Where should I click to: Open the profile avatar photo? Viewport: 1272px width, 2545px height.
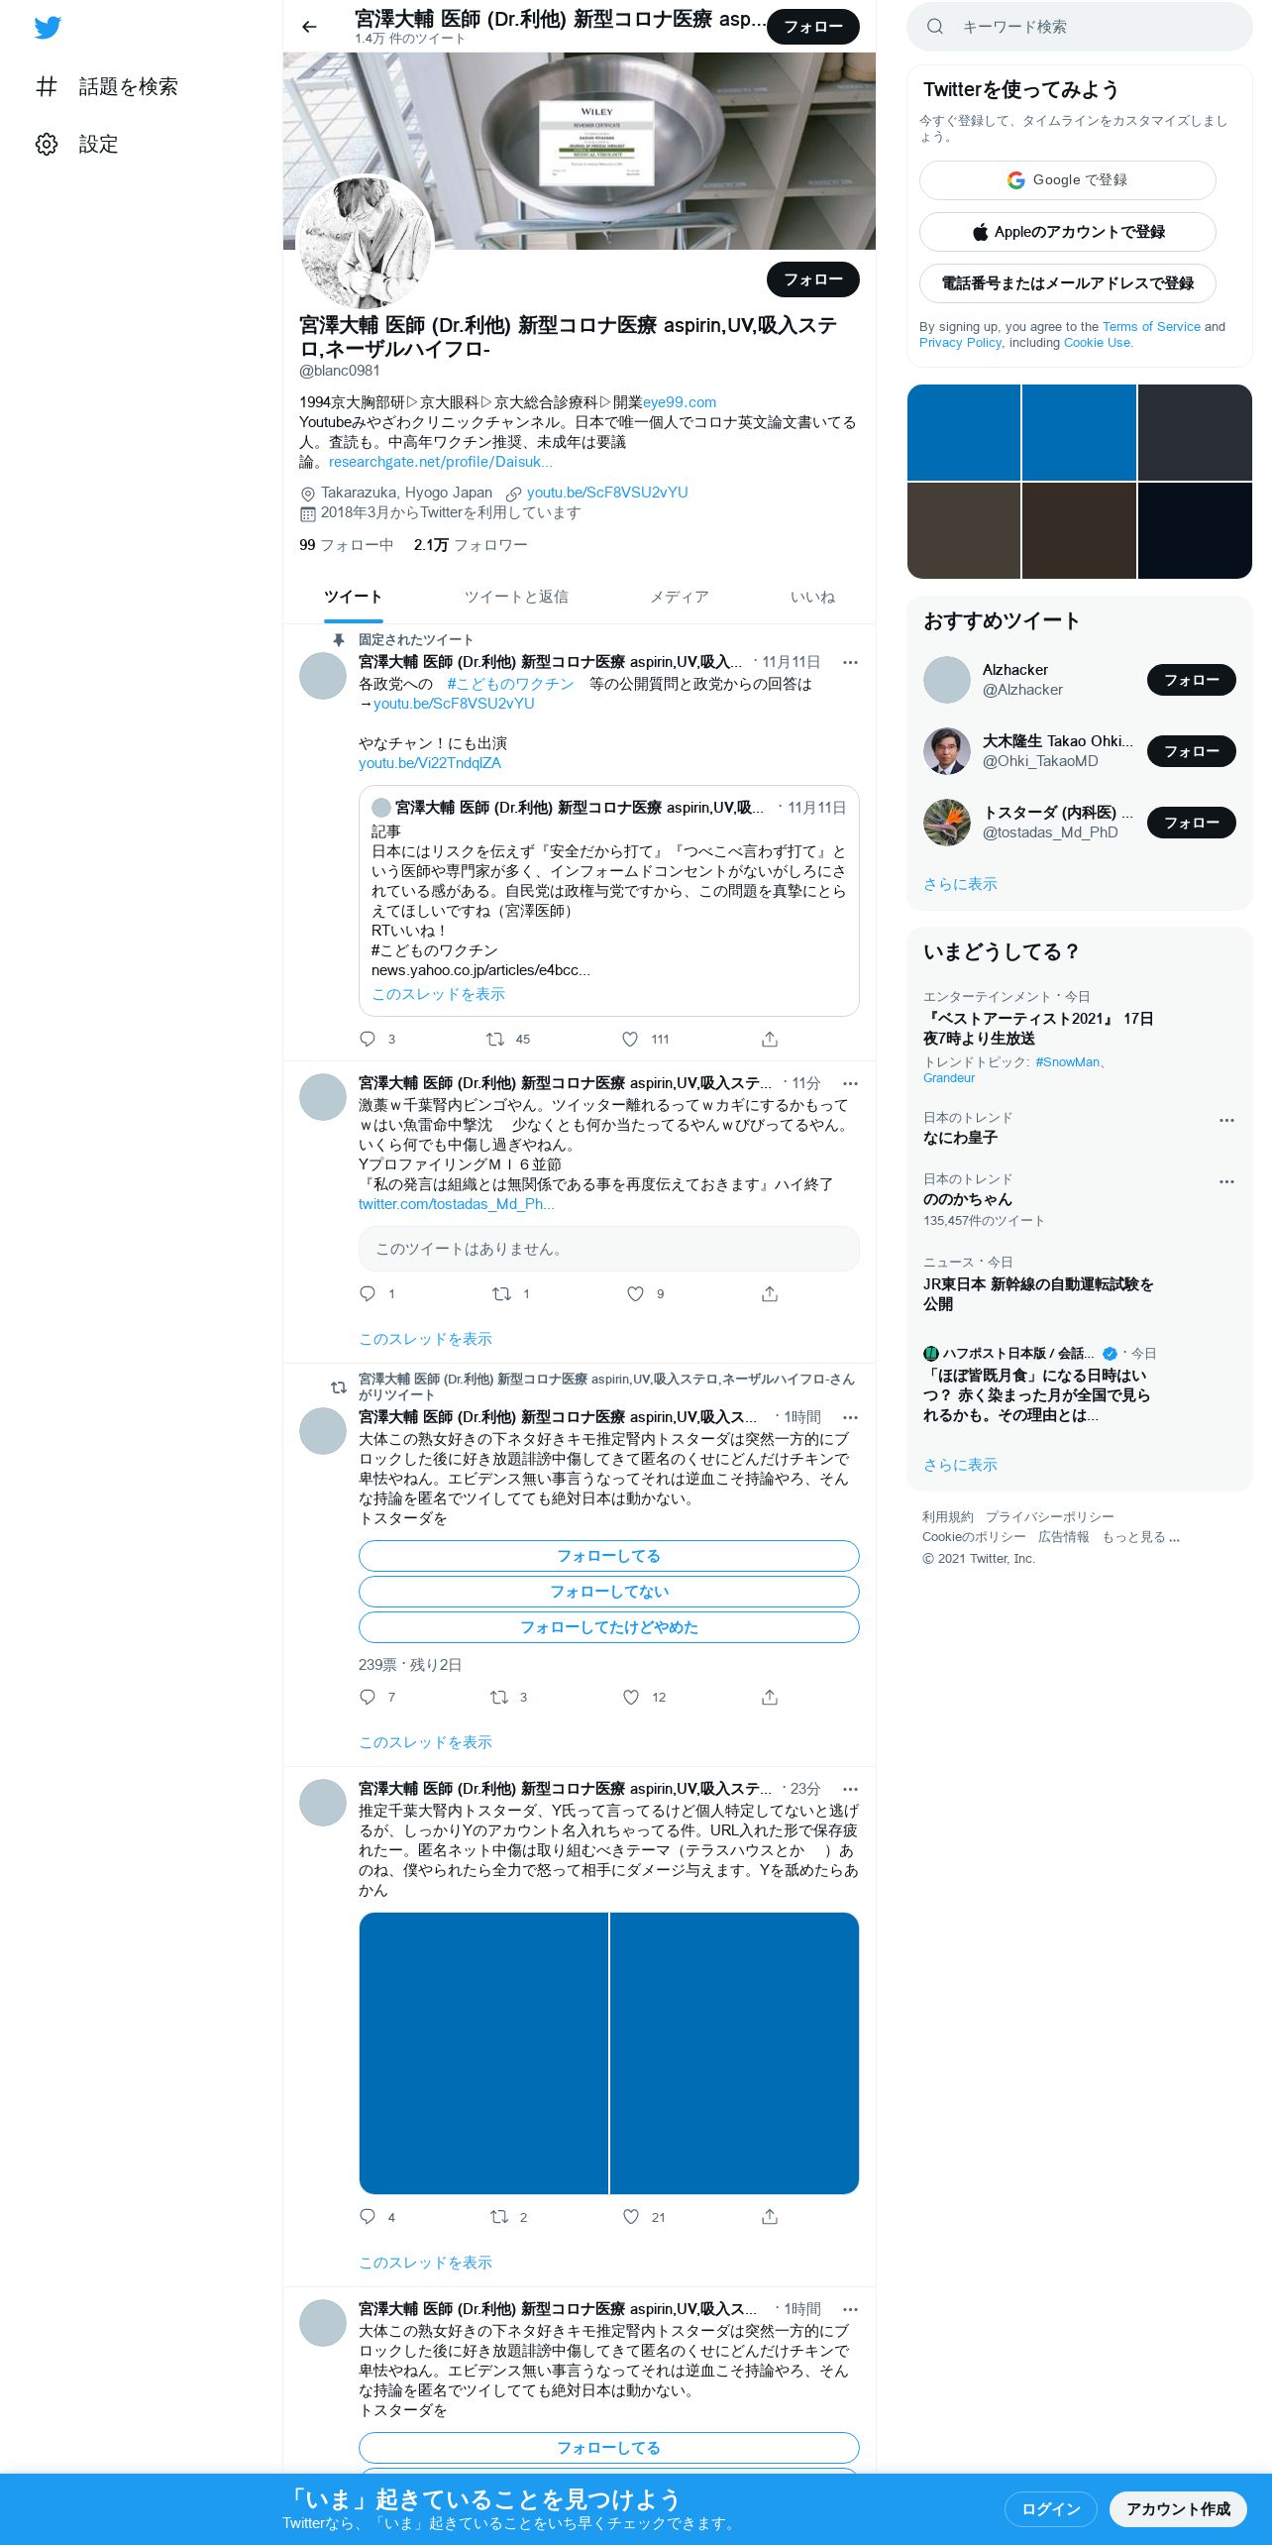pyautogui.click(x=366, y=243)
